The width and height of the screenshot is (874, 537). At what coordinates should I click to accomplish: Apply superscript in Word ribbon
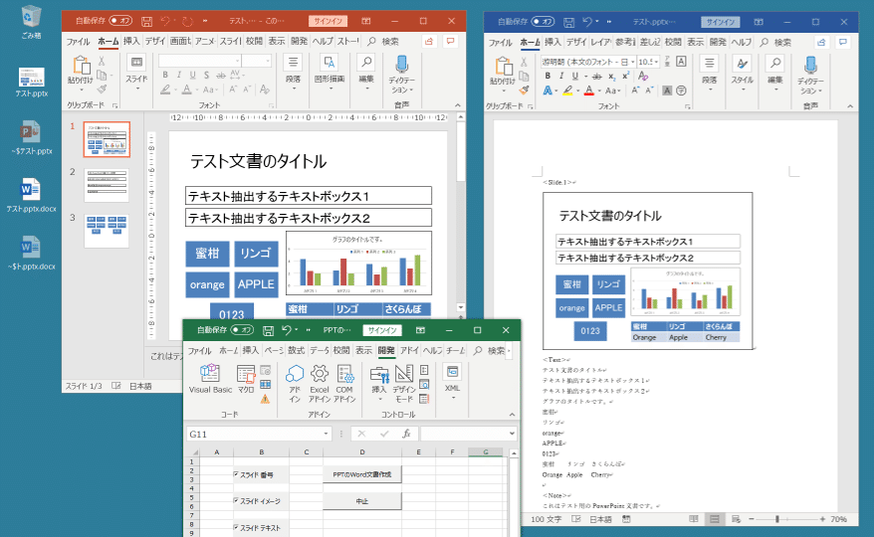coord(625,77)
